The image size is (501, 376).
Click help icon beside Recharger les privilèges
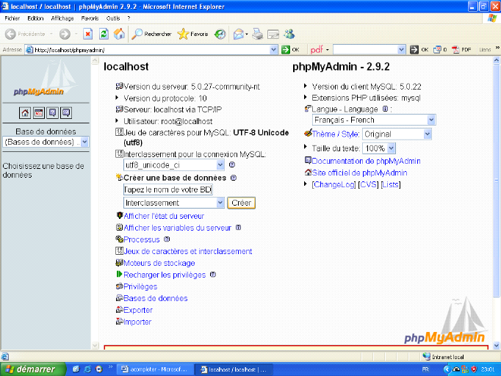(213, 275)
